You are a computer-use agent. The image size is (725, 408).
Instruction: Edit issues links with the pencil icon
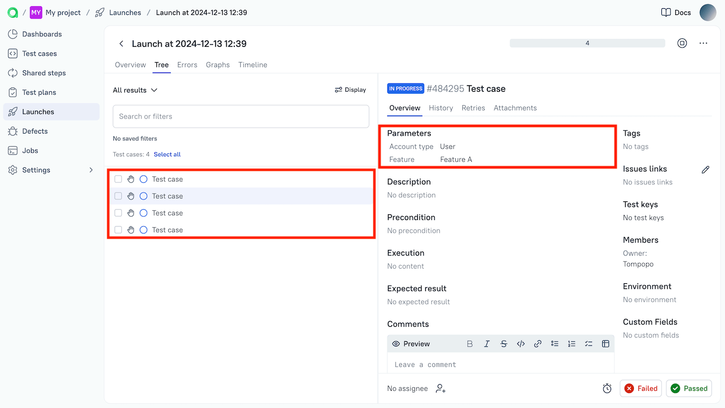point(705,169)
